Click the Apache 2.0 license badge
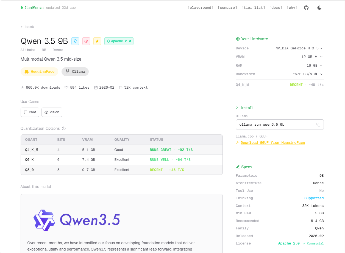 [x=119, y=41]
